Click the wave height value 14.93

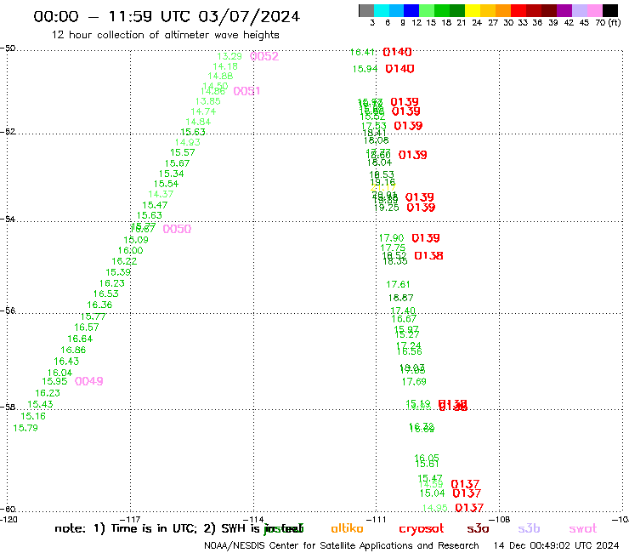point(187,142)
